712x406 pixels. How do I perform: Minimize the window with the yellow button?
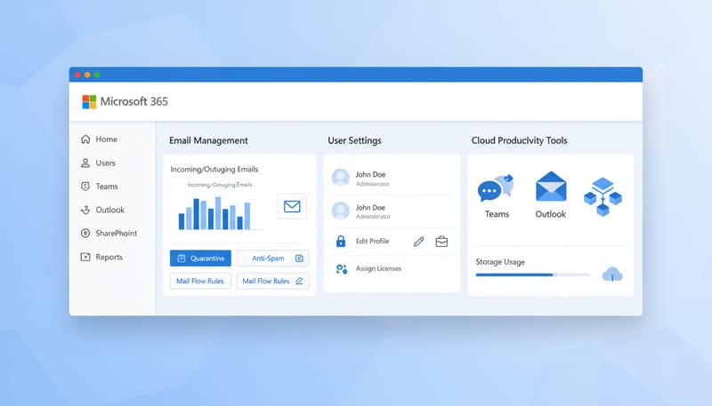(x=87, y=75)
